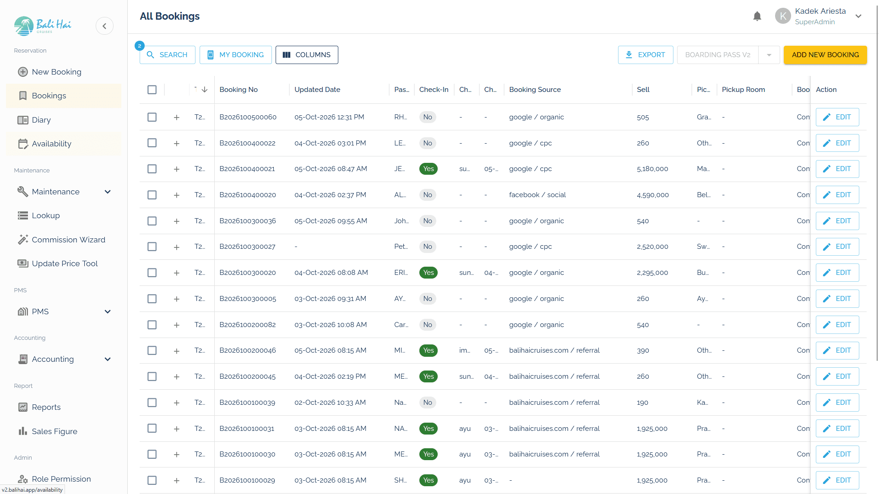The height and width of the screenshot is (494, 879).
Task: Open the COLUMNS selector
Action: point(307,55)
